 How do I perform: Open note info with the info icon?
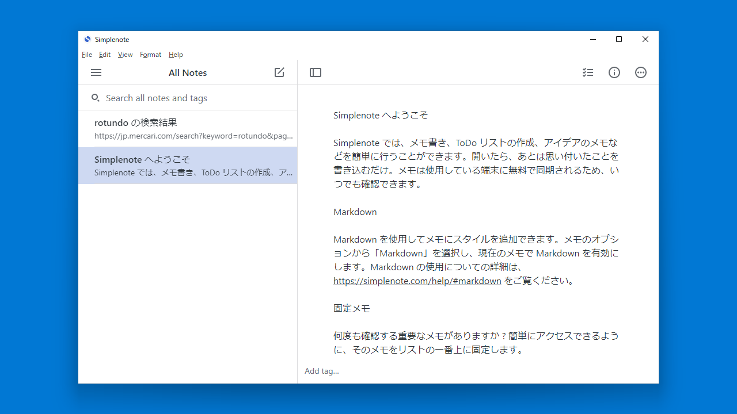[x=614, y=72]
